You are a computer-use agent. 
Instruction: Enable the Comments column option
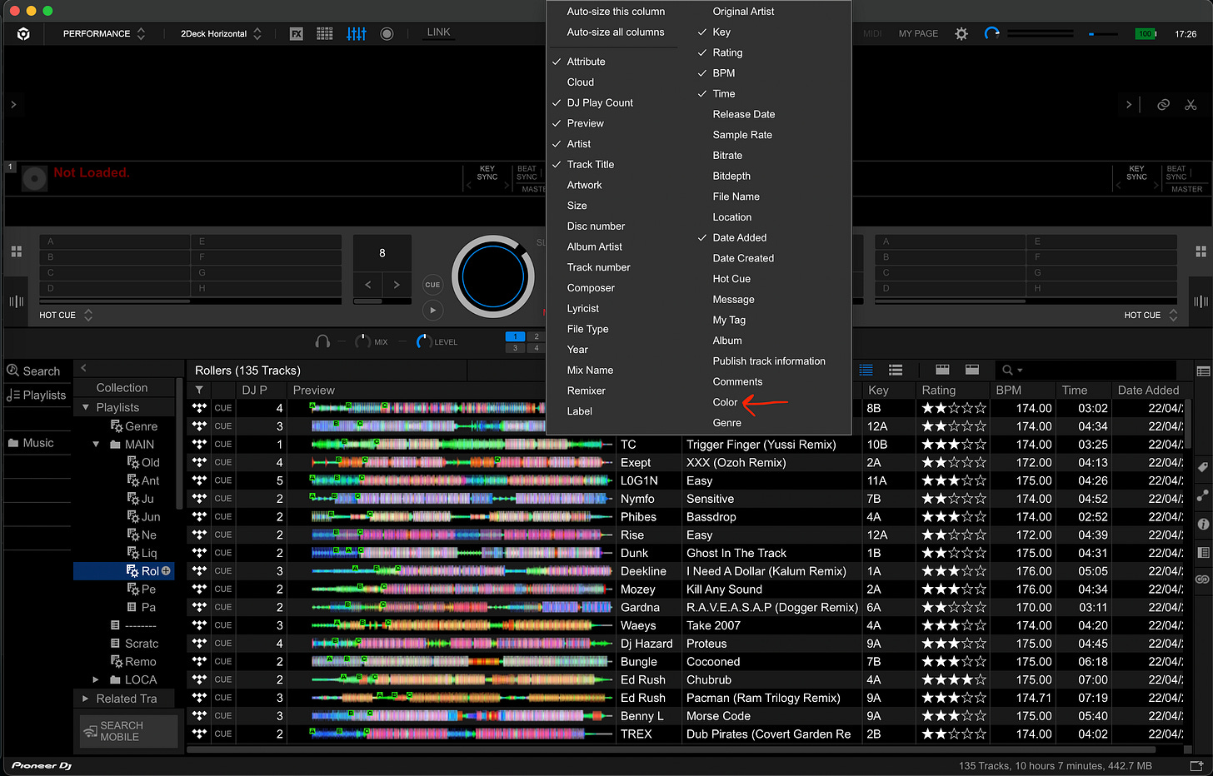pos(737,381)
